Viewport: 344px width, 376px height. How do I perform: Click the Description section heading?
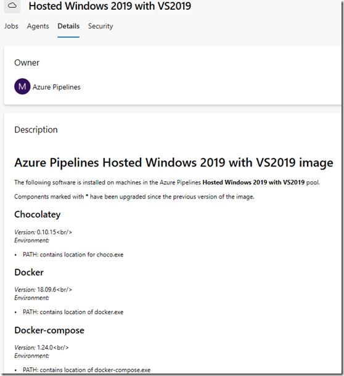click(x=36, y=129)
